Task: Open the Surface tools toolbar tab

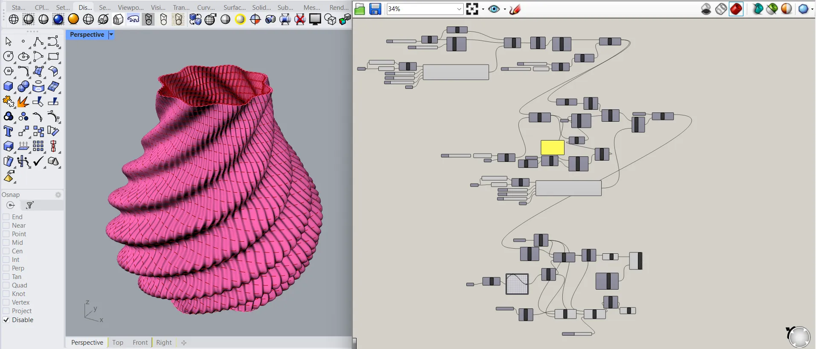Action: pos(234,7)
